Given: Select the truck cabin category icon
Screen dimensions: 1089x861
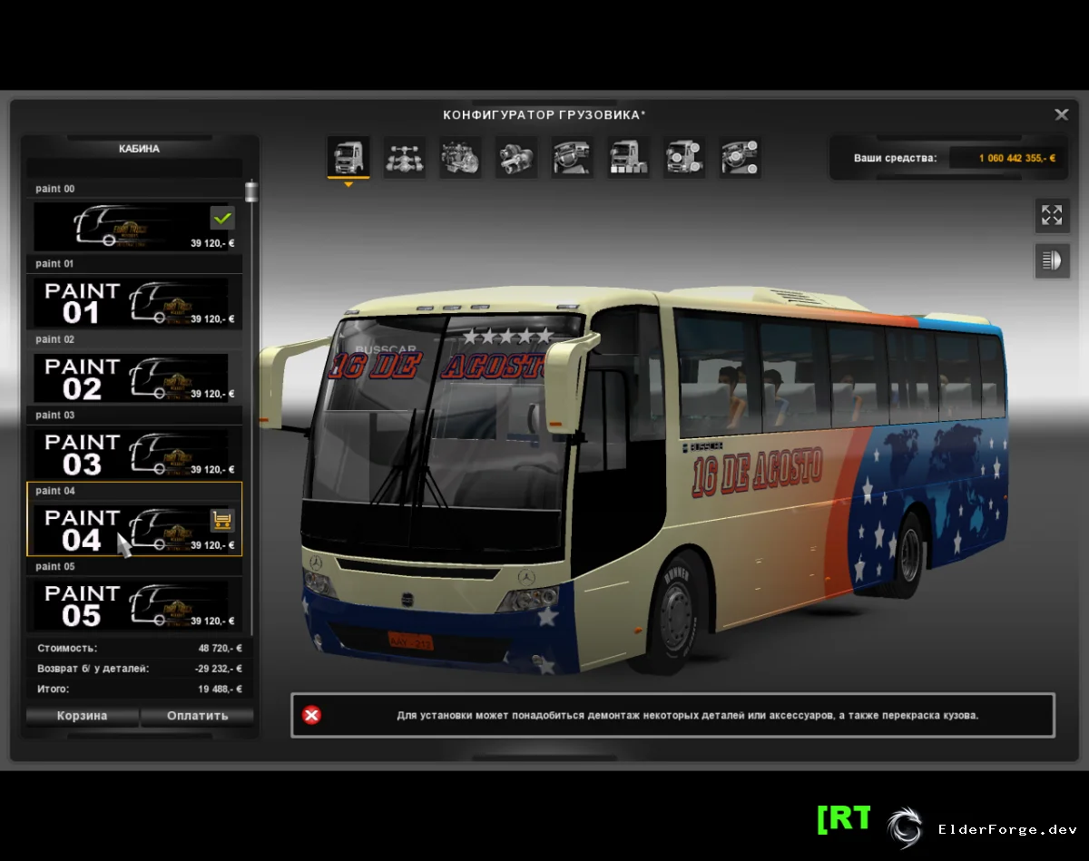Looking at the screenshot, I should pyautogui.click(x=348, y=158).
